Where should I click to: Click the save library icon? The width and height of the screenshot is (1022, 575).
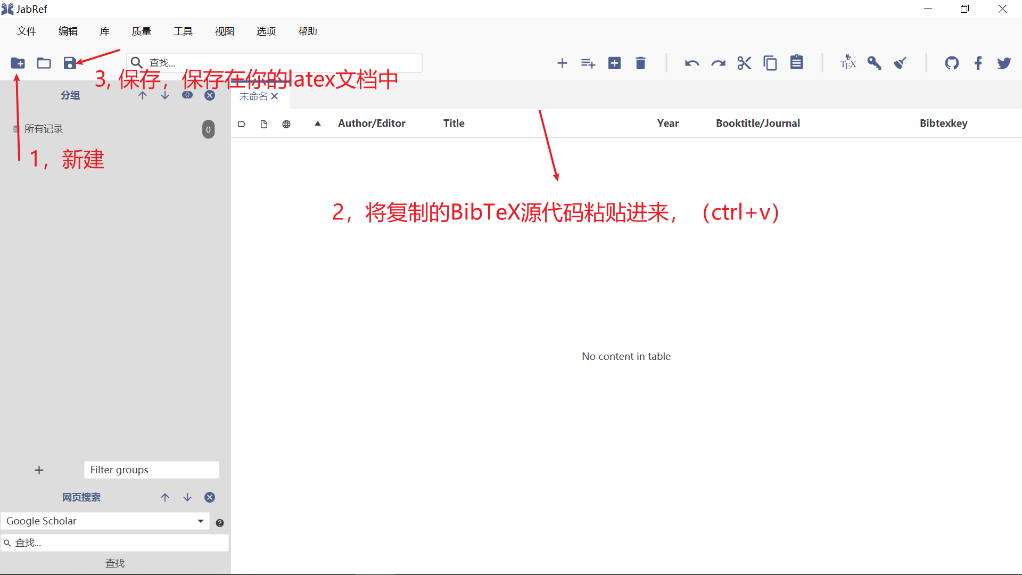tap(70, 63)
